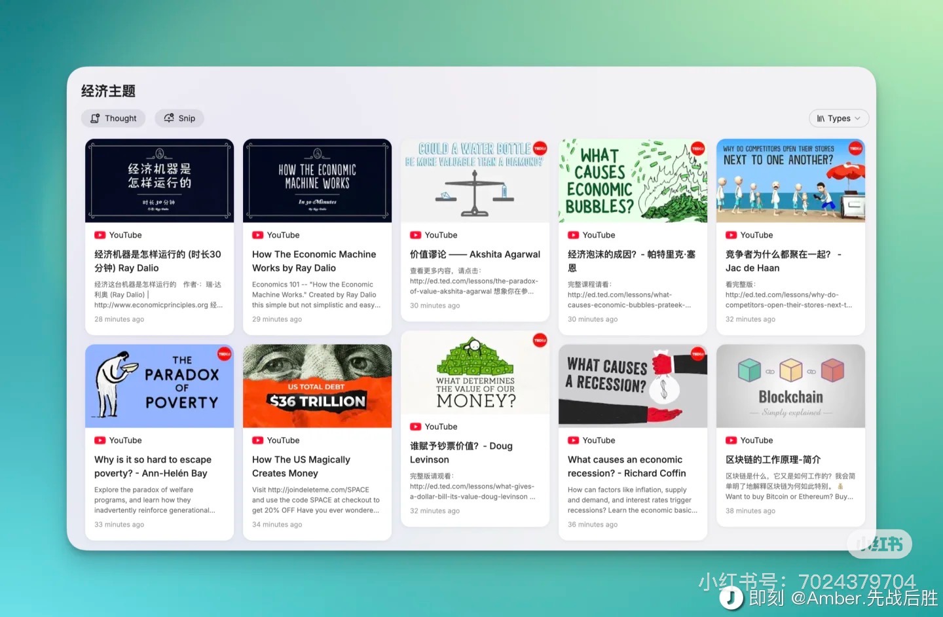The image size is (943, 617).
Task: Click the why-do-competitors-open-their-stores URL text
Action: point(789,300)
